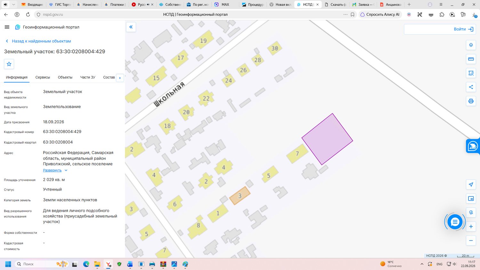Open the tab list dropdown arrow in browser
The width and height of the screenshot is (480, 270).
pyautogui.click(x=13, y=4)
